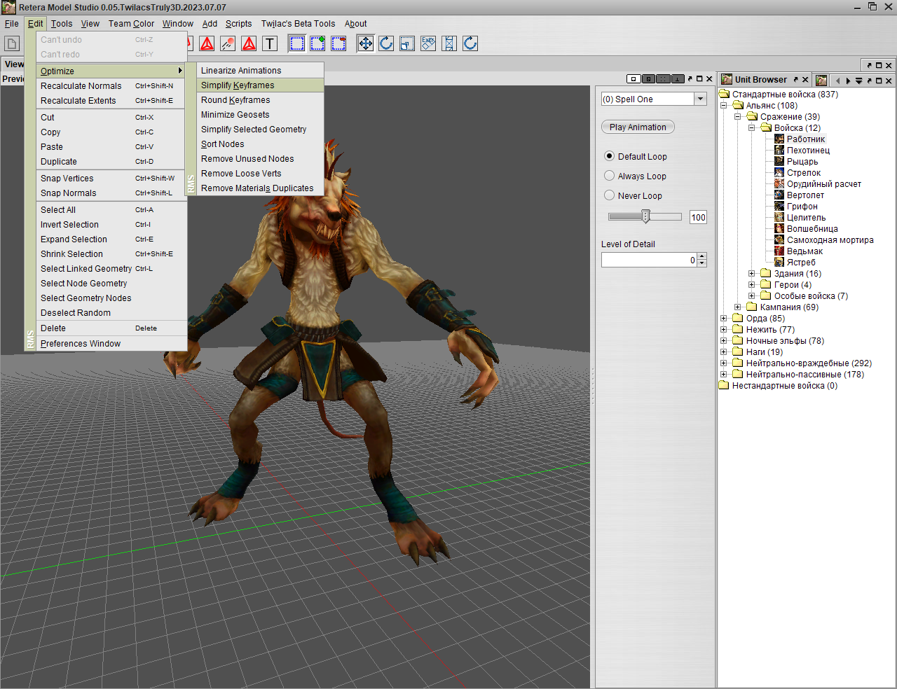Viewport: 897px width, 689px height.
Task: Click the last circular arrow toolbar icon
Action: [470, 43]
